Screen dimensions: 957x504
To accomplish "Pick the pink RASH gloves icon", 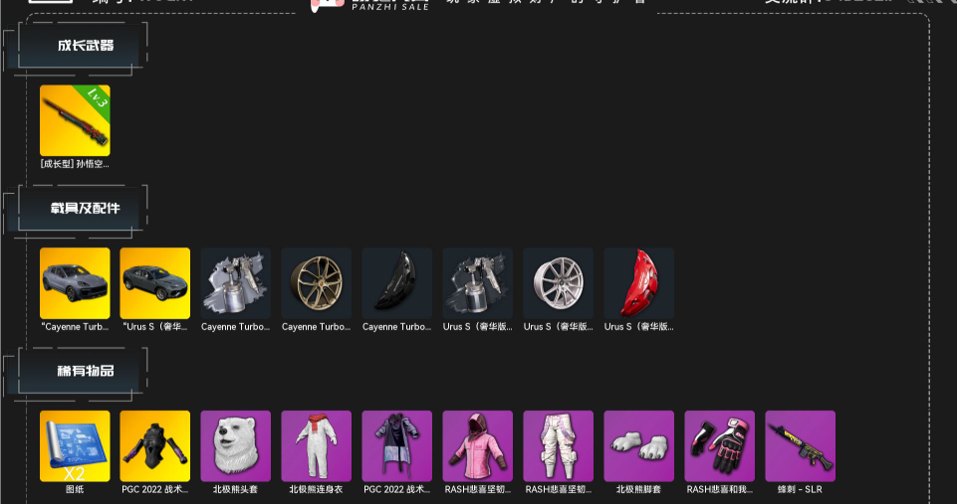I will (x=720, y=446).
